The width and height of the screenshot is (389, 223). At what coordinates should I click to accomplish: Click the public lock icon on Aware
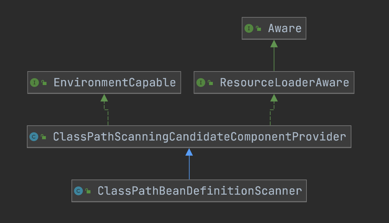[x=258, y=29]
